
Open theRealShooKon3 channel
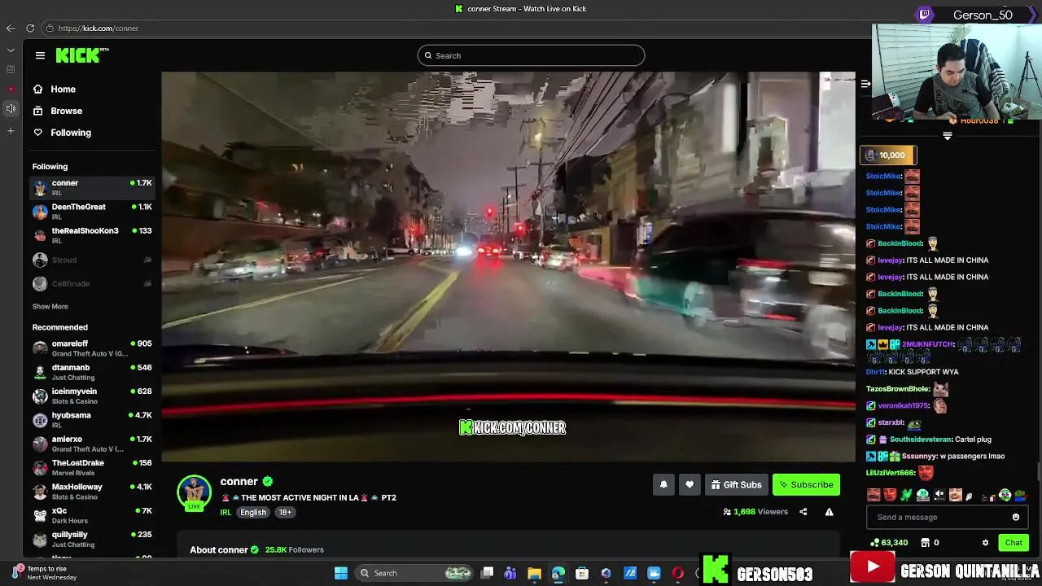pyautogui.click(x=92, y=235)
